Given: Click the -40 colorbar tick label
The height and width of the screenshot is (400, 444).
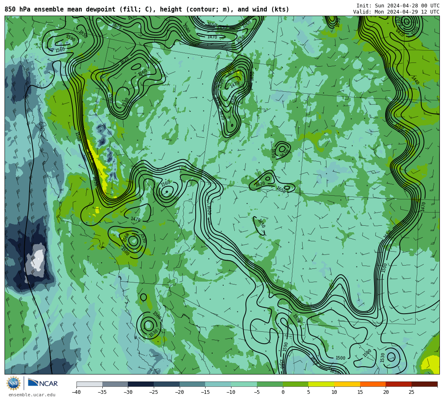Looking at the screenshot, I should pos(76,392).
